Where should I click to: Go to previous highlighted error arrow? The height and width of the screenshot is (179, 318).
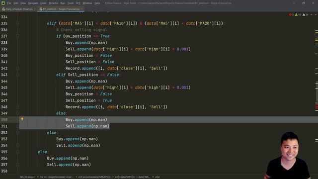312,14
